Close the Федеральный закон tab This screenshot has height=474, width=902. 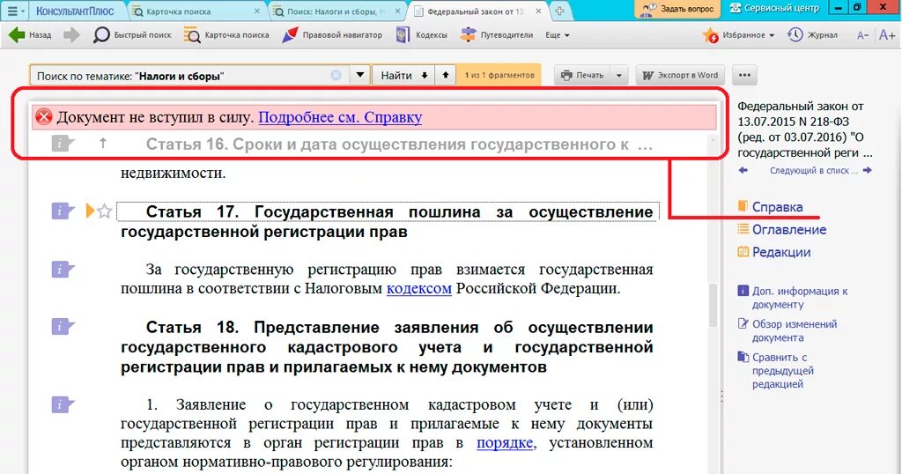538,11
